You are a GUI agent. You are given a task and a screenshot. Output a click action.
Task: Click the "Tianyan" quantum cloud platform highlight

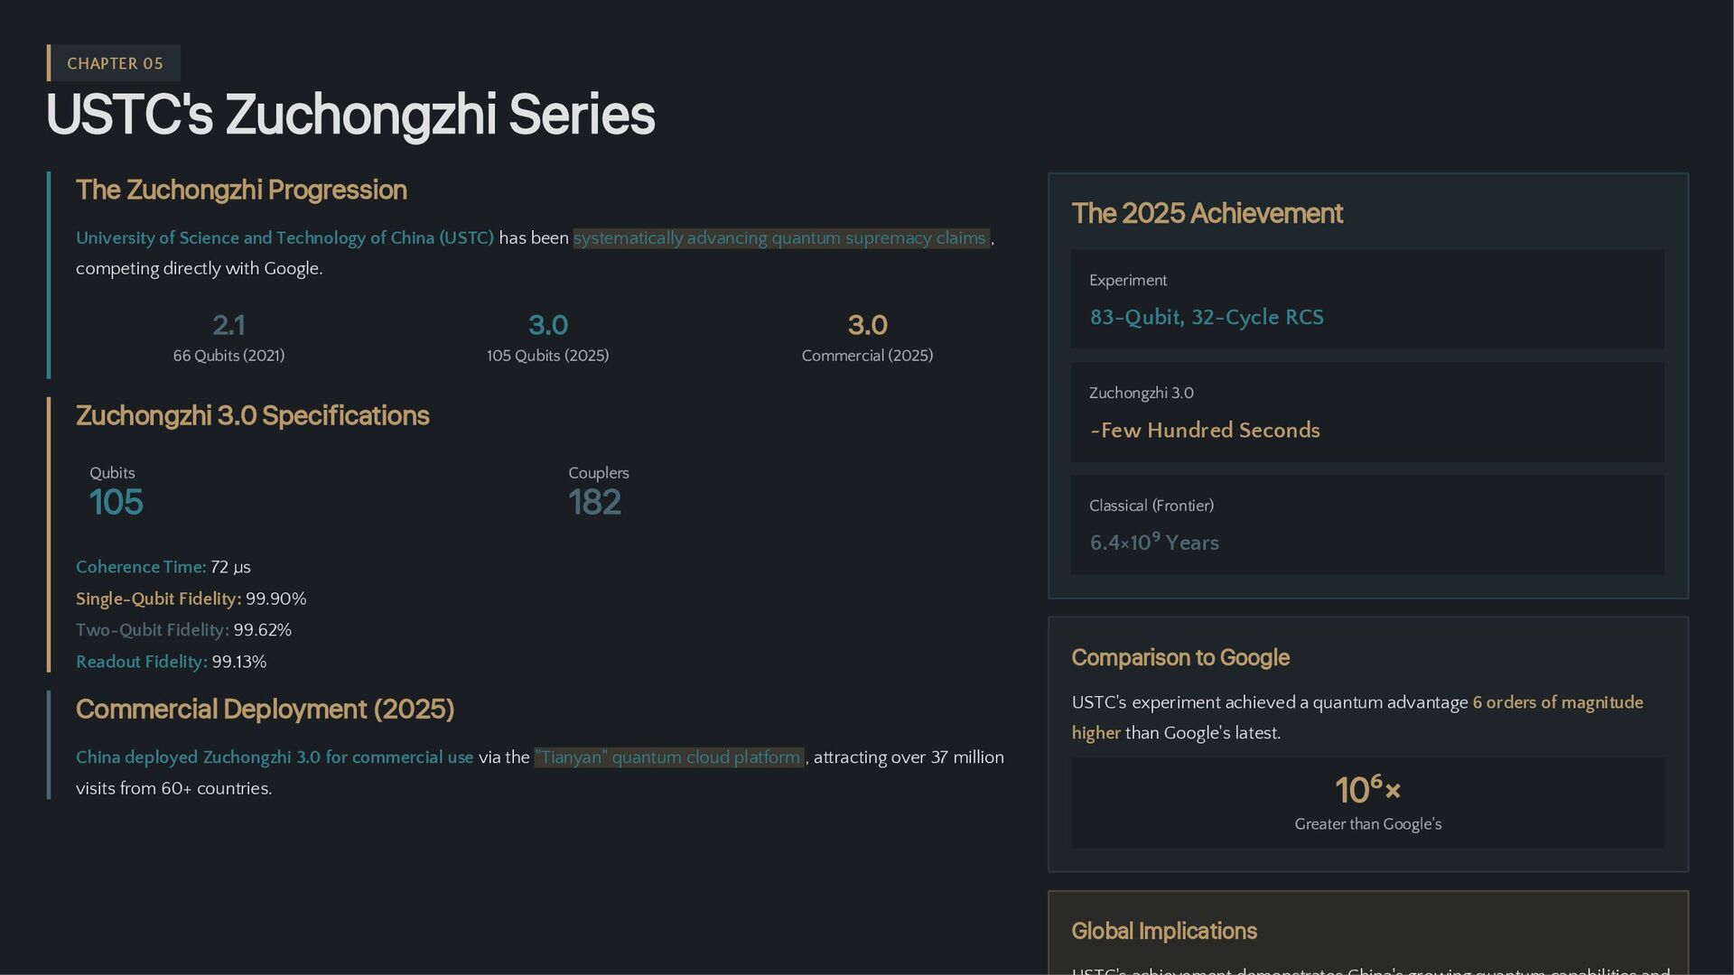click(668, 757)
